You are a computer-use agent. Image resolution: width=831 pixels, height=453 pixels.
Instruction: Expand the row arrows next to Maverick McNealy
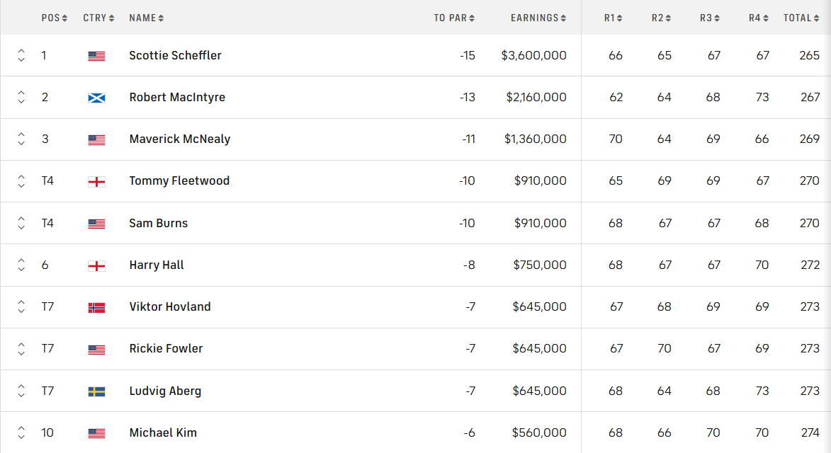(21, 139)
